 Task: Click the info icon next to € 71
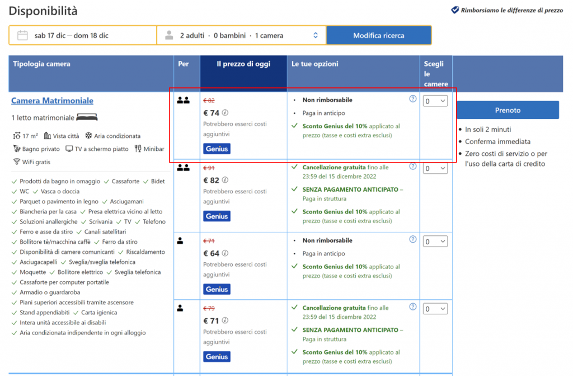point(226,321)
